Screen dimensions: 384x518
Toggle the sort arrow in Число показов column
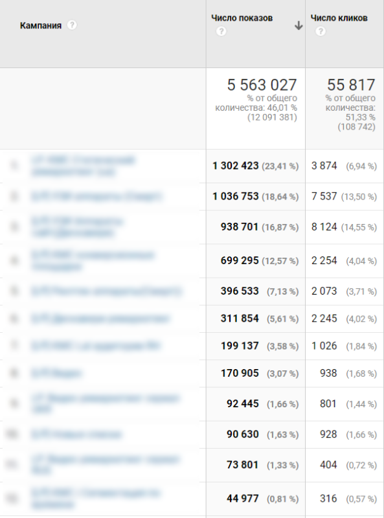click(299, 25)
